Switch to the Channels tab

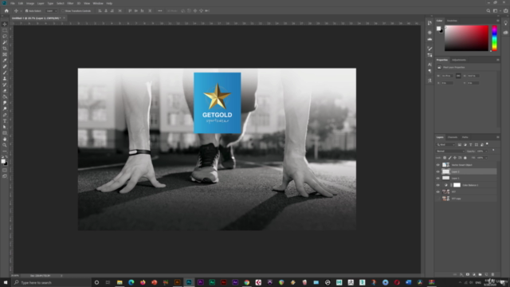click(x=453, y=137)
